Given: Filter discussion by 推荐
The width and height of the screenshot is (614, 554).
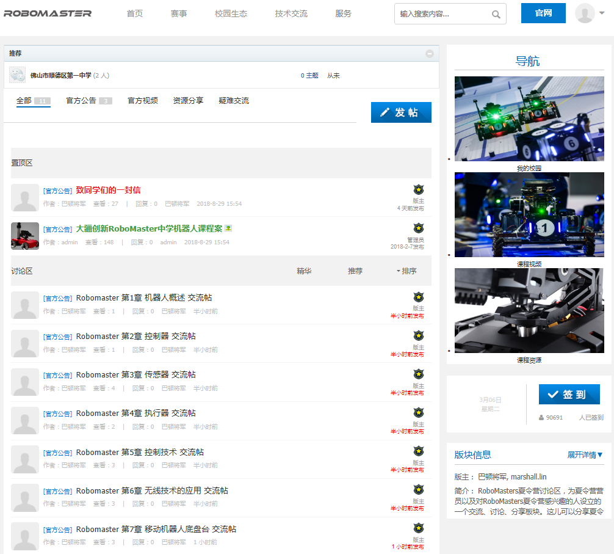Looking at the screenshot, I should (355, 271).
